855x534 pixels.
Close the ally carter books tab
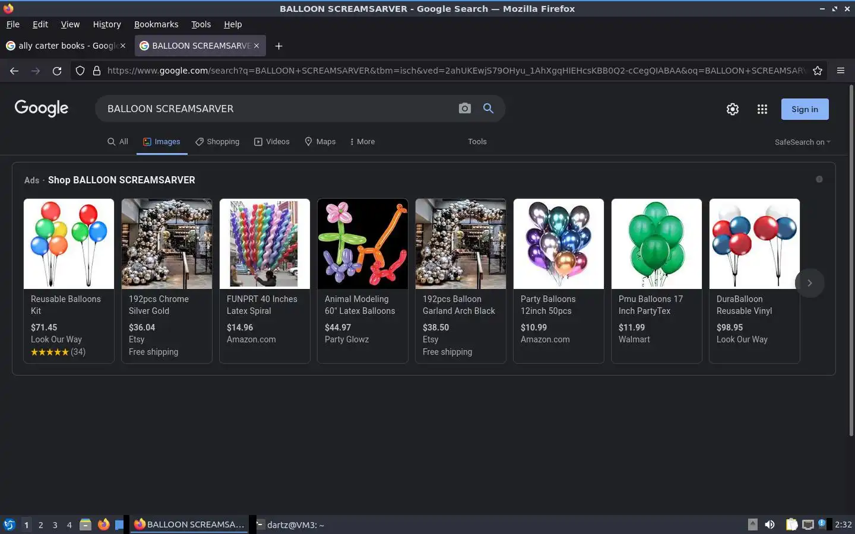(123, 46)
